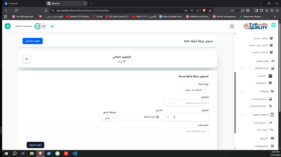Open Lucide bookmark
This screenshot has width=281, height=157.
point(98,16)
